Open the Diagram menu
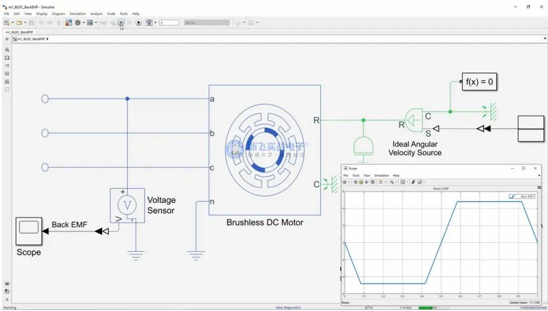The image size is (548, 311). 58,13
